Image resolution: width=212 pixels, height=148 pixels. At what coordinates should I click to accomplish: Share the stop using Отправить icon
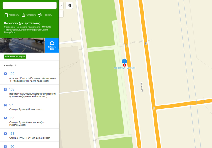tap(23, 15)
